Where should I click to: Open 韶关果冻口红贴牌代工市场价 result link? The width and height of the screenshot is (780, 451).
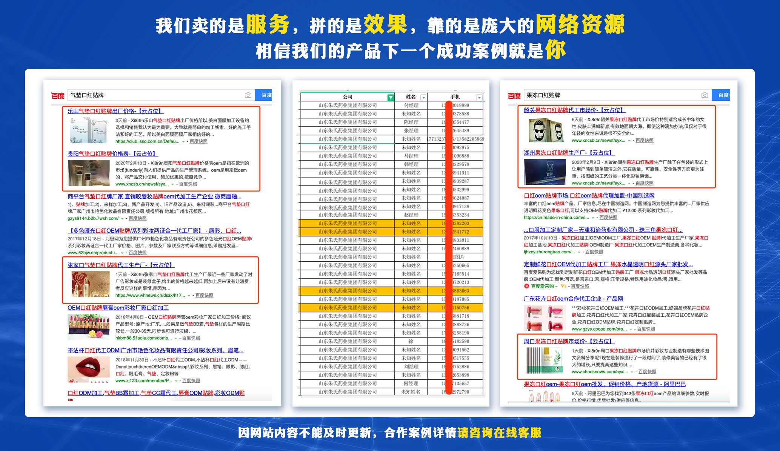pos(574,110)
